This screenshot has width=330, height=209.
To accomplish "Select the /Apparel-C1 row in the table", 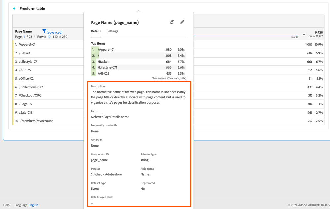I will click(27, 44).
